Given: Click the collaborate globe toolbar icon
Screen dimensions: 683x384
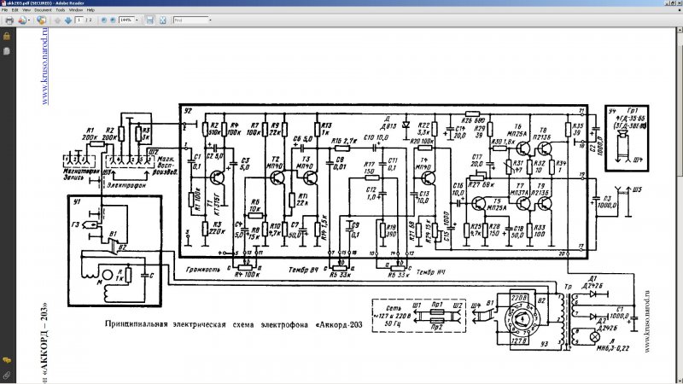Looking at the screenshot, I should pos(41,20).
